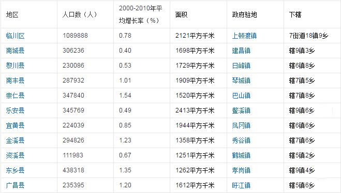This screenshot has height=193, width=341.
Task: Select population value 438318
Action: (x=73, y=170)
